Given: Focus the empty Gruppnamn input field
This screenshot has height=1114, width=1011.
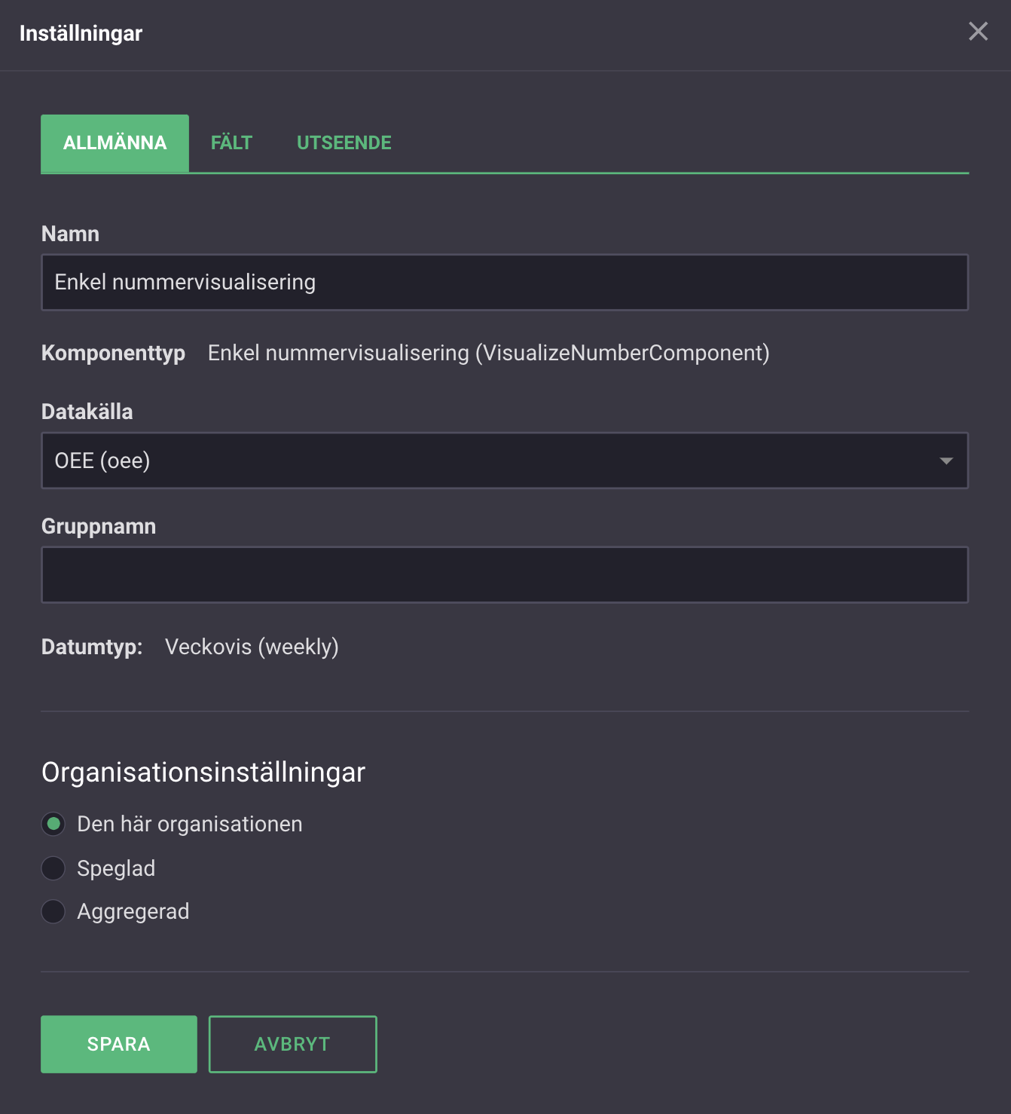Looking at the screenshot, I should pyautogui.click(x=504, y=574).
